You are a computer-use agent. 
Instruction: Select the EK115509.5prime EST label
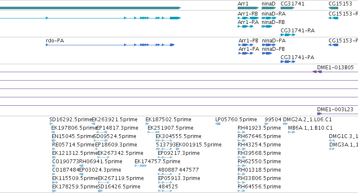point(75,178)
